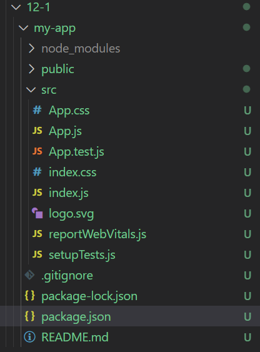Viewport: 260px width, 352px height.
Task: Open the index.js file
Action: click(69, 193)
